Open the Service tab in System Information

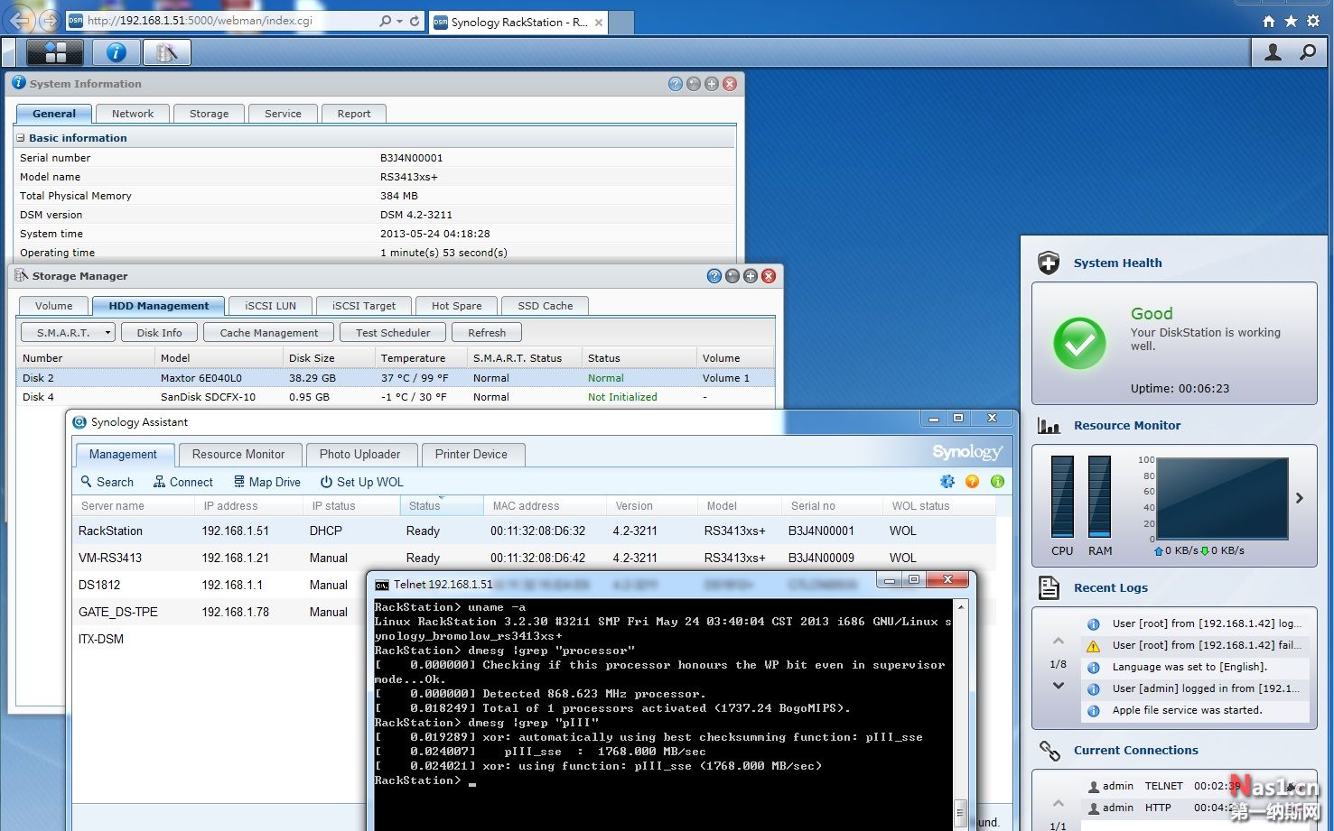tap(283, 114)
